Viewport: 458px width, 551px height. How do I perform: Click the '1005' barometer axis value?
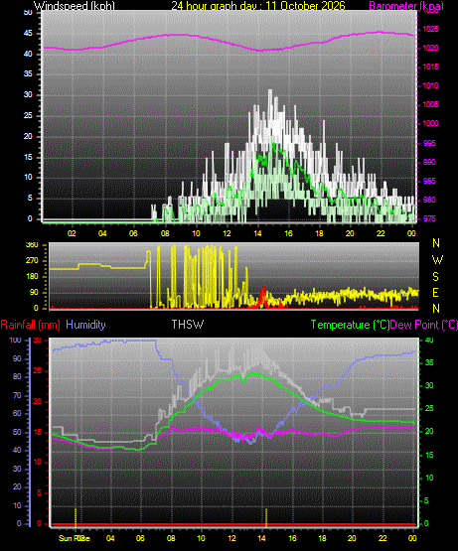coord(430,104)
